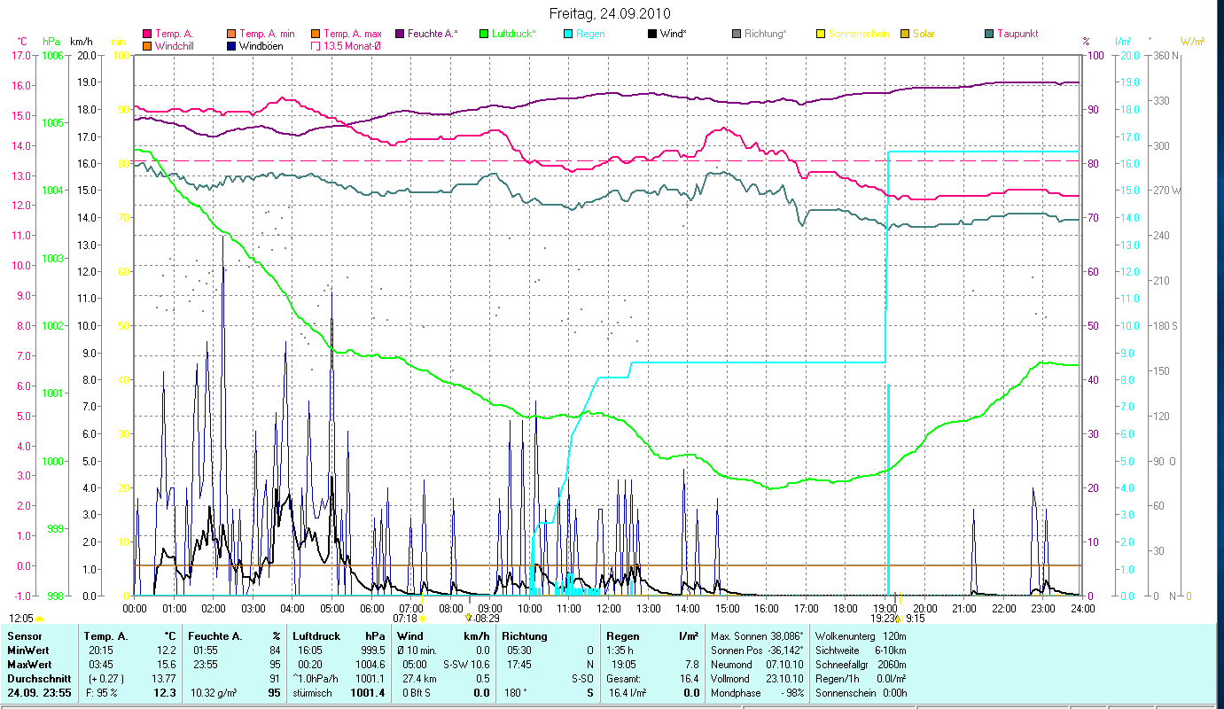Image resolution: width=1224 pixels, height=709 pixels.
Task: Click the gray Richtung* legend swatch
Action: tap(737, 34)
